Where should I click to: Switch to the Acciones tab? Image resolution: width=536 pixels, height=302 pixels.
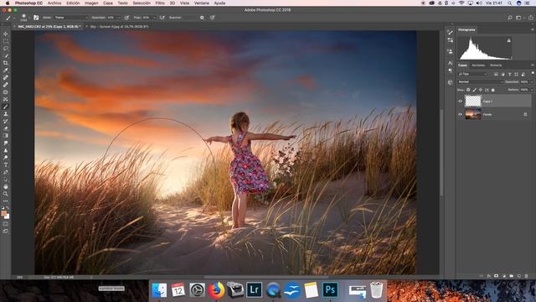(x=478, y=65)
